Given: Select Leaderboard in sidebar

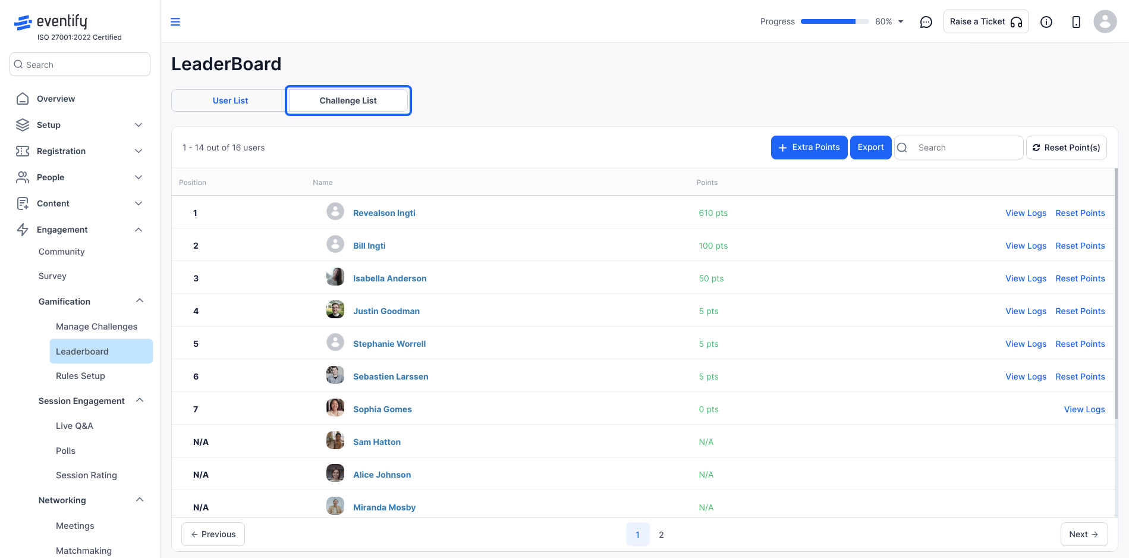Looking at the screenshot, I should pyautogui.click(x=101, y=351).
